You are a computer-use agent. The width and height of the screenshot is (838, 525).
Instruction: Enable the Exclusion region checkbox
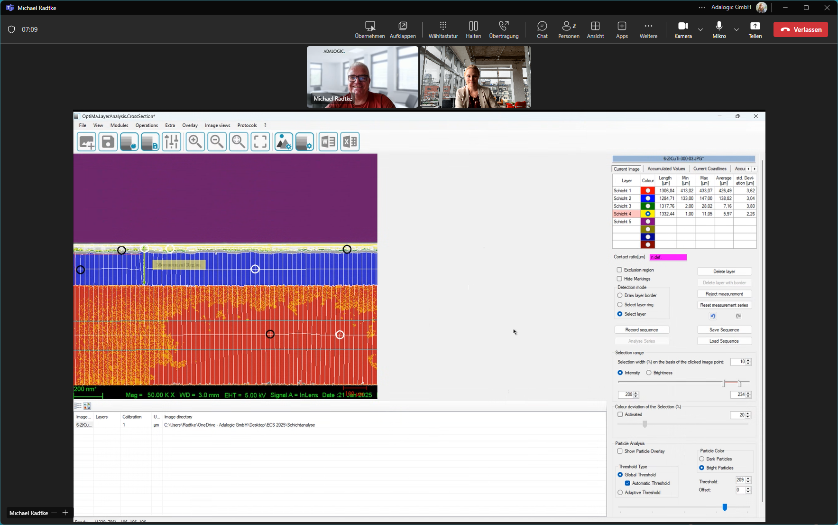point(619,270)
